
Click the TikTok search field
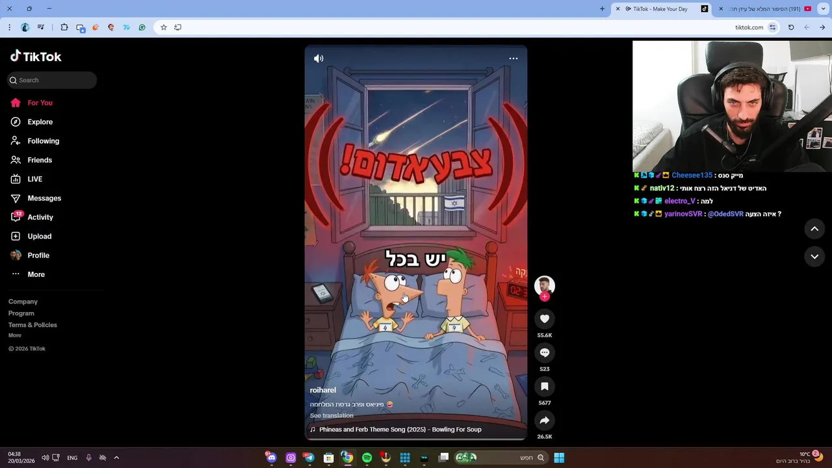(x=52, y=80)
